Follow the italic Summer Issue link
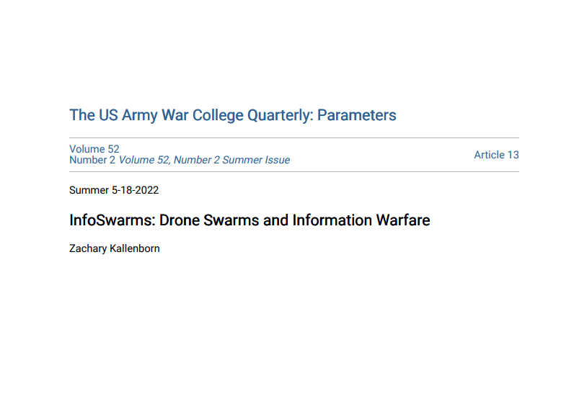 (x=256, y=160)
